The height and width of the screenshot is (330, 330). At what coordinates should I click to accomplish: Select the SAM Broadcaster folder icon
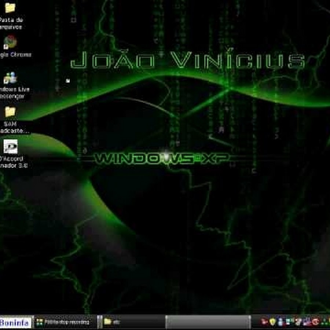pos(10,112)
